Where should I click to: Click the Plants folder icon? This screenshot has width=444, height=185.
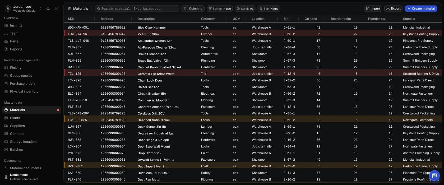pyautogui.click(x=6, y=118)
